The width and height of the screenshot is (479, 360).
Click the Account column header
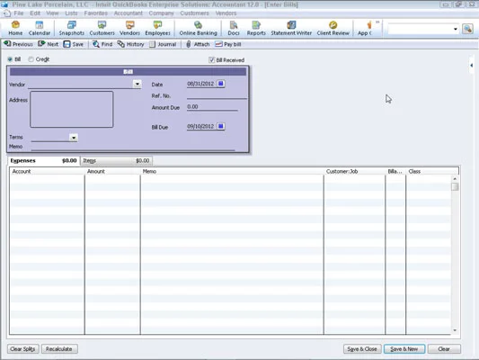pos(47,171)
